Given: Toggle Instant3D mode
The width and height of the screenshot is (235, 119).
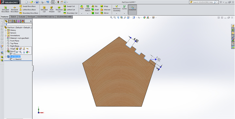Looking at the screenshot, I should coord(132,9).
